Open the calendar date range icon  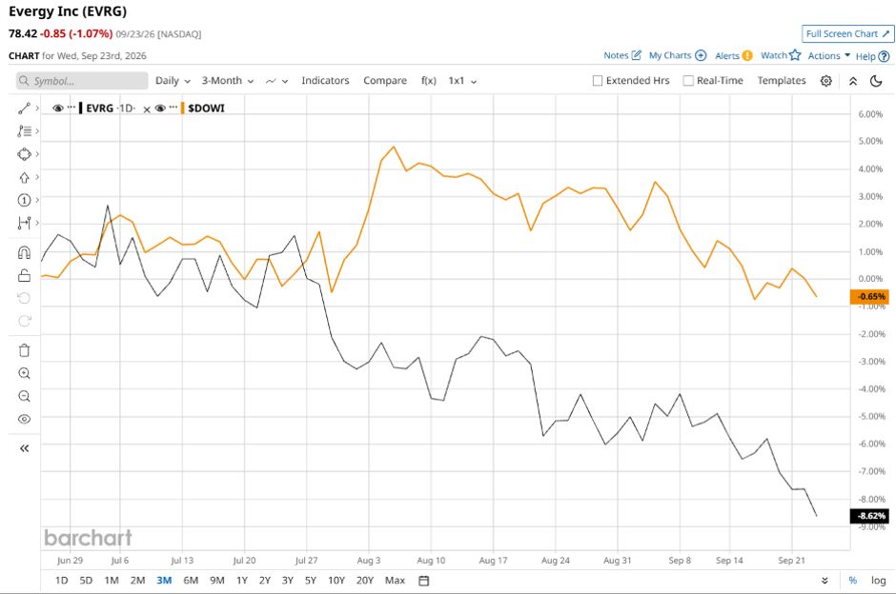(x=423, y=581)
